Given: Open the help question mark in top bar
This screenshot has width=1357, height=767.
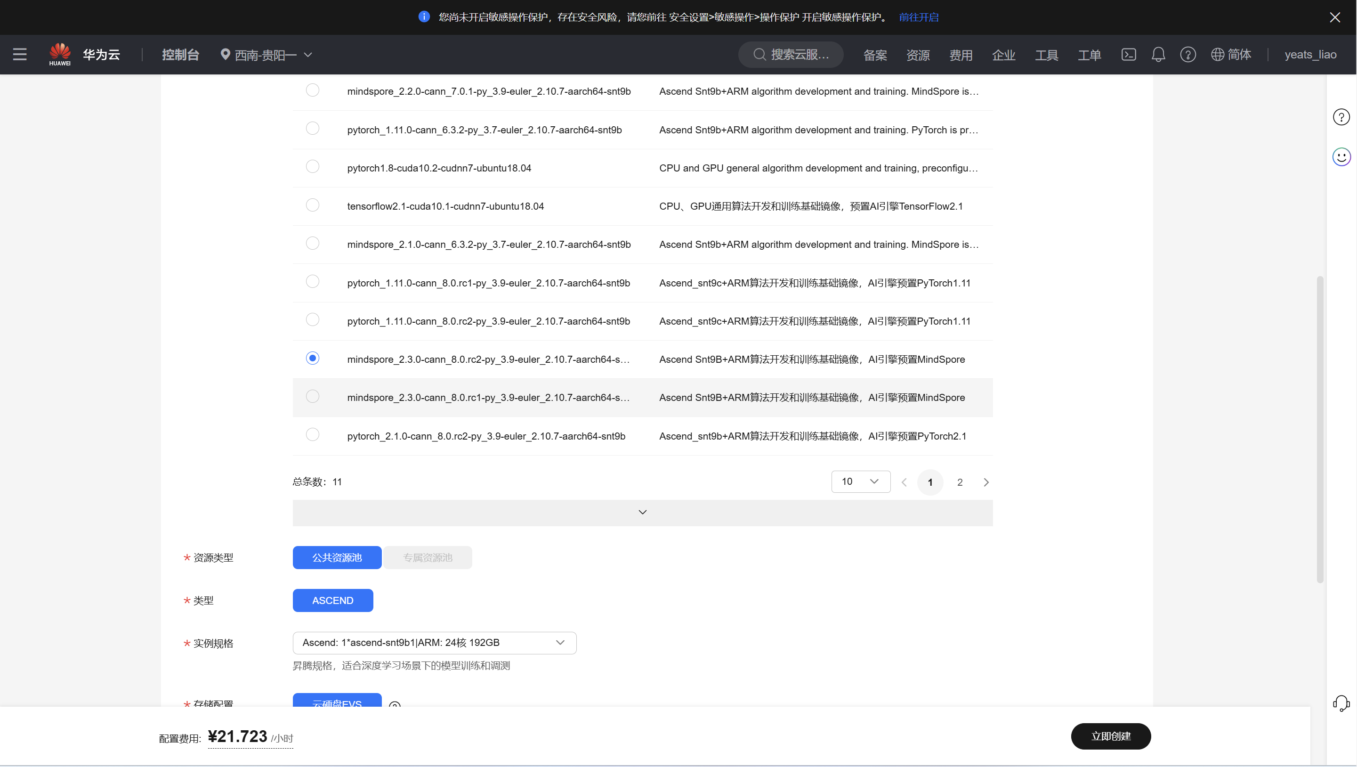Looking at the screenshot, I should [1187, 54].
